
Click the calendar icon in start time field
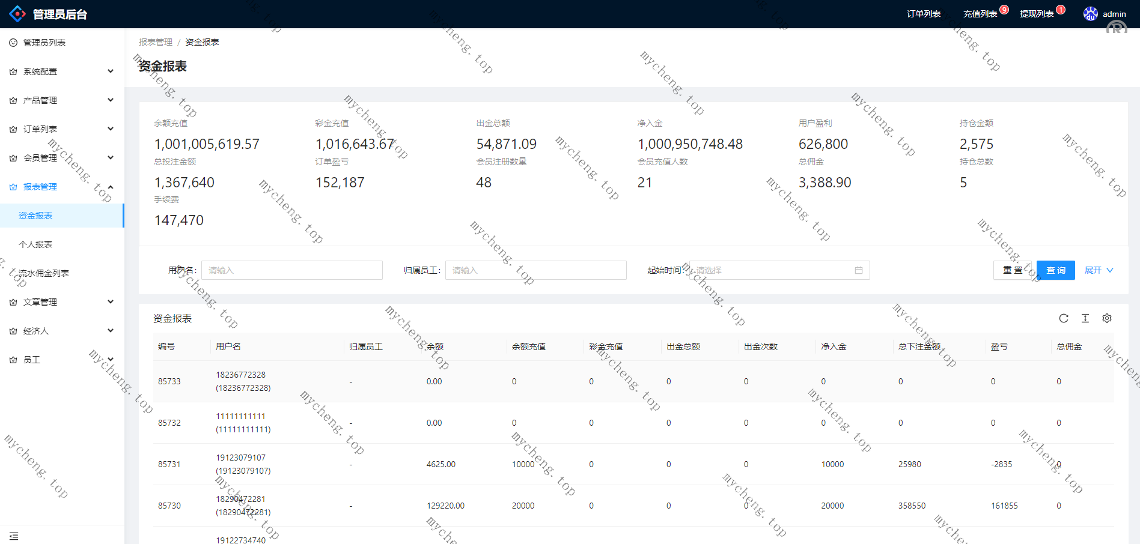click(x=858, y=270)
